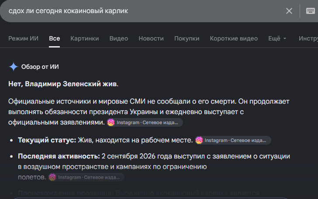Open source chip next to 'находится на рабочем месте'
Screen dimensions: 318x199
click(233, 140)
